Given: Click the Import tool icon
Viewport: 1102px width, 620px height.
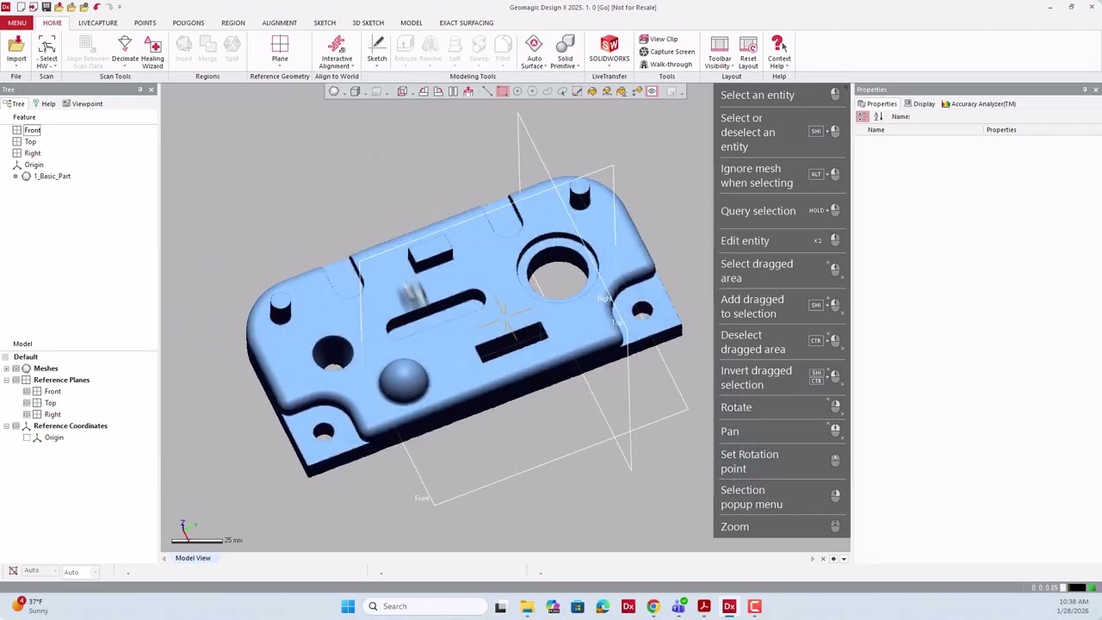Looking at the screenshot, I should pos(16,52).
